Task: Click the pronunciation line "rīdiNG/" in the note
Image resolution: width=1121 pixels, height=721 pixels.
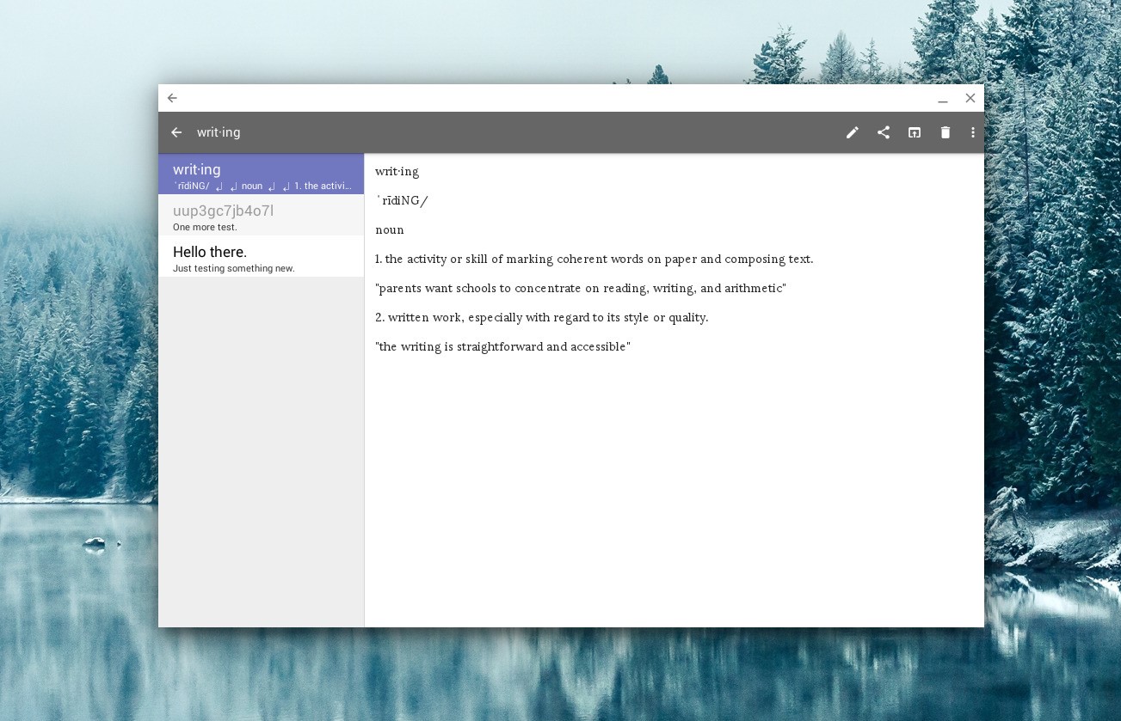Action: [x=403, y=201]
